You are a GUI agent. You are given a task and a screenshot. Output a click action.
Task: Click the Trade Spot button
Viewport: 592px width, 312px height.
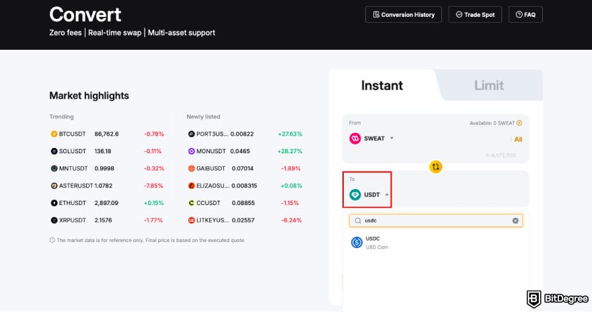475,15
